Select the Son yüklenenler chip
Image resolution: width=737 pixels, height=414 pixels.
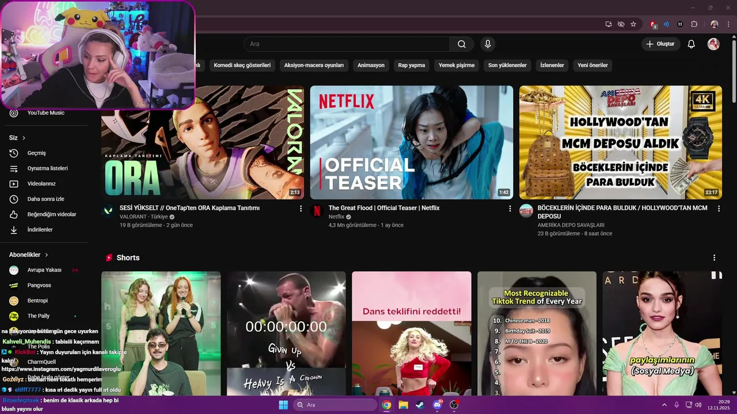(x=507, y=65)
